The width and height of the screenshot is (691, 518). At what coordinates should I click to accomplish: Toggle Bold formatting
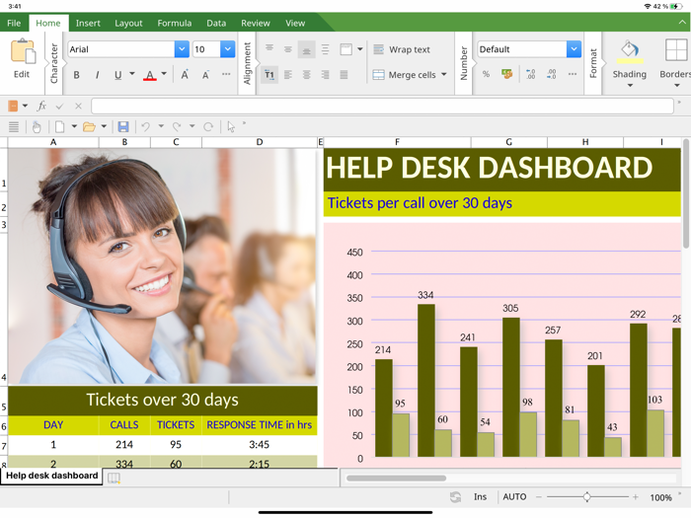pos(76,75)
